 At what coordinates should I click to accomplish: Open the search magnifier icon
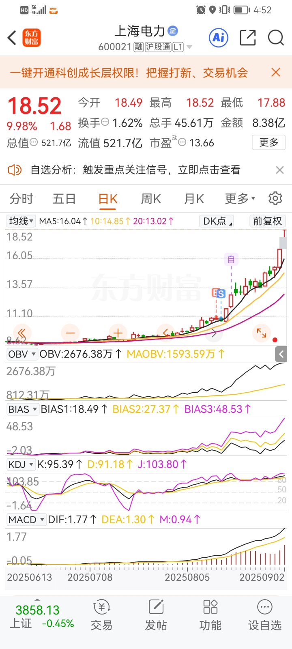coord(276,38)
